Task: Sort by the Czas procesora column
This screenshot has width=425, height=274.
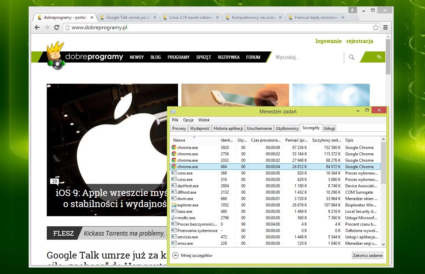Action: point(265,140)
